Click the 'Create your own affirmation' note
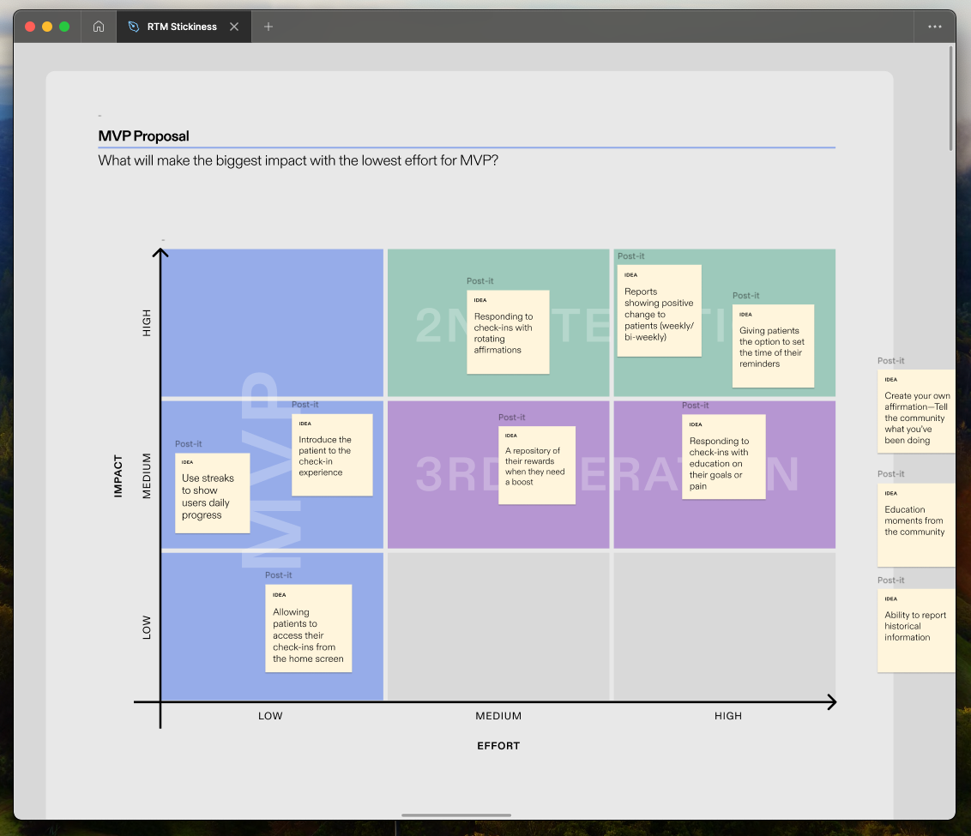This screenshot has width=971, height=836. [x=916, y=412]
